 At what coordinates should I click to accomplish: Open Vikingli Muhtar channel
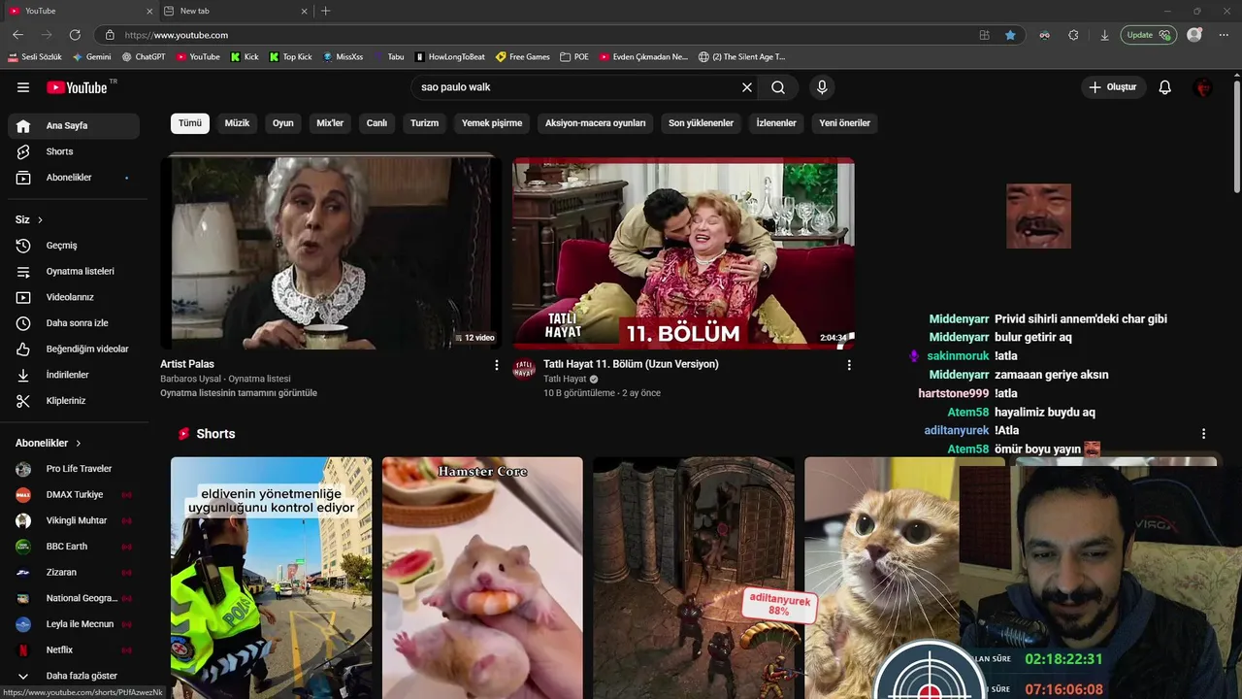tap(74, 520)
